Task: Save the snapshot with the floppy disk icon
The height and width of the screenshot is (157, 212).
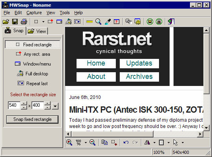Action: 15,22
